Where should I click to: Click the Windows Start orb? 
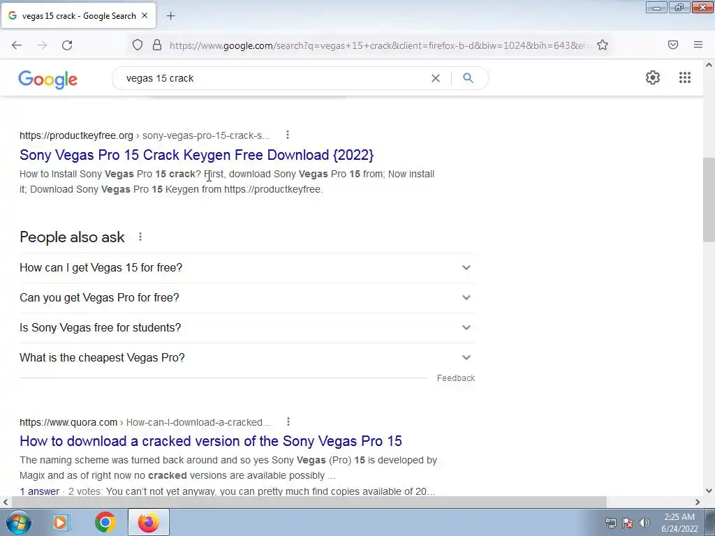[19, 522]
